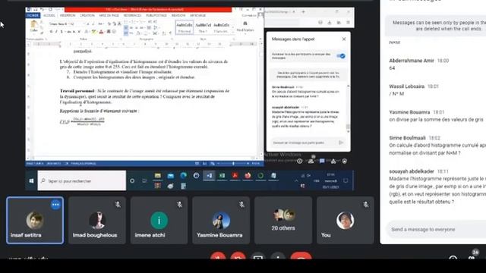Click the meeting info icon in shared screen
Viewport: 486px width, 273px height.
299,161
